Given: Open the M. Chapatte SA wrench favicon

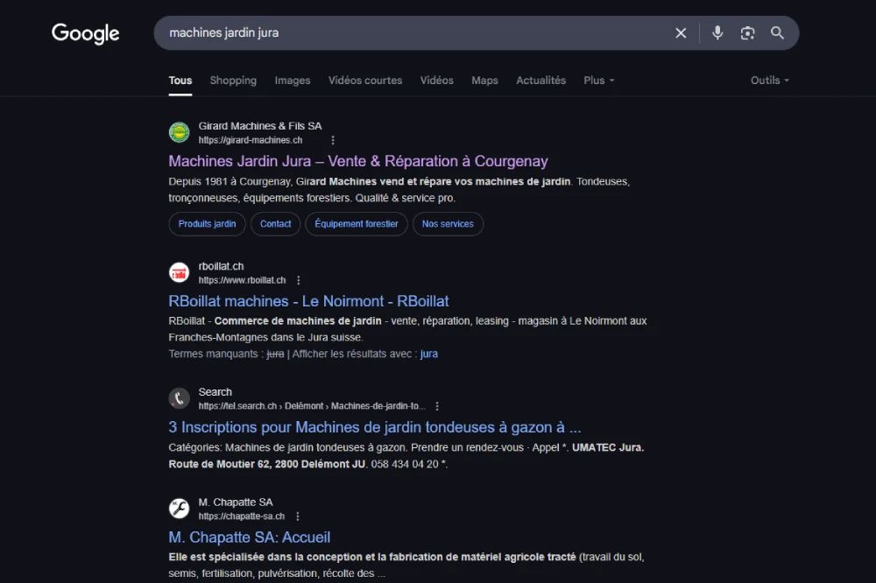Looking at the screenshot, I should point(180,509).
